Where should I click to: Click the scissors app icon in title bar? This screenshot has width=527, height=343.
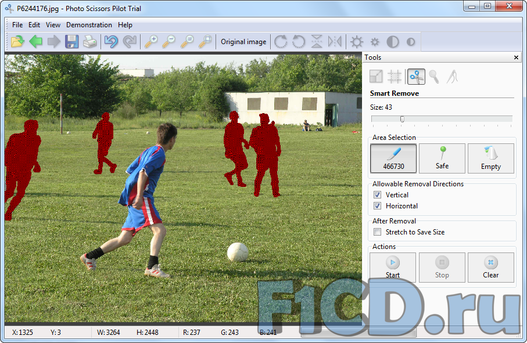9,8
